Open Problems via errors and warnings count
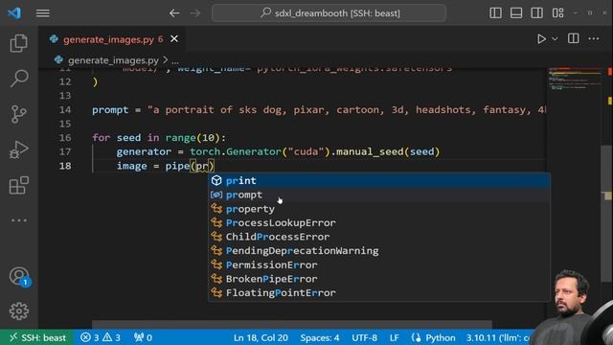This screenshot has width=613, height=345. 101,337
